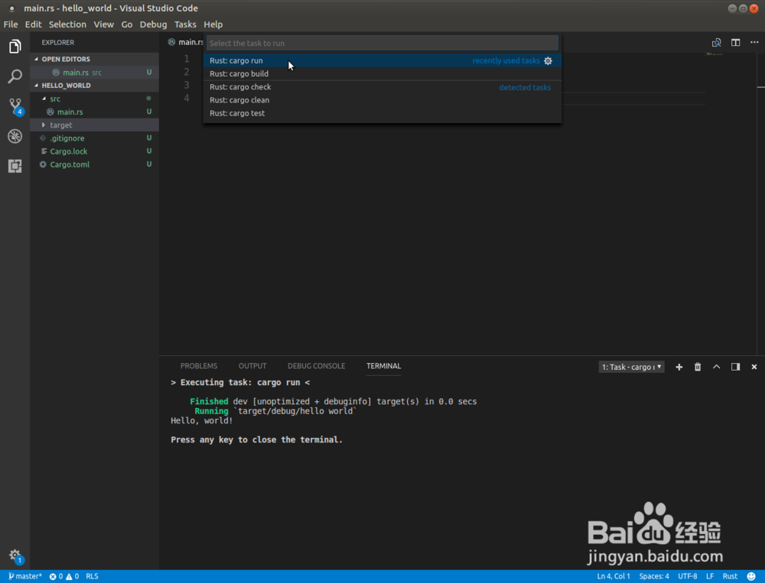Click the master branch indicator
The width and height of the screenshot is (765, 583).
pos(25,576)
